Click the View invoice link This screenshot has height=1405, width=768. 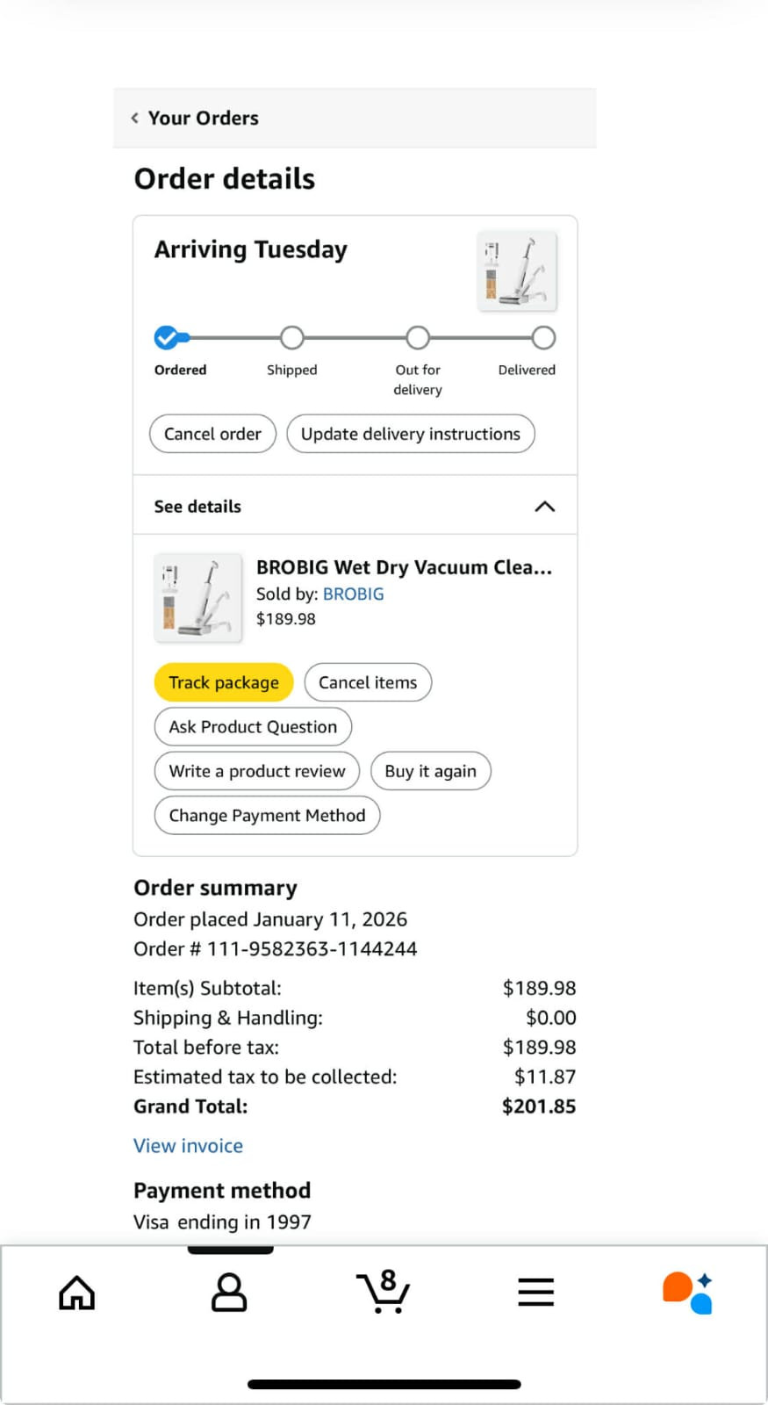(188, 1146)
